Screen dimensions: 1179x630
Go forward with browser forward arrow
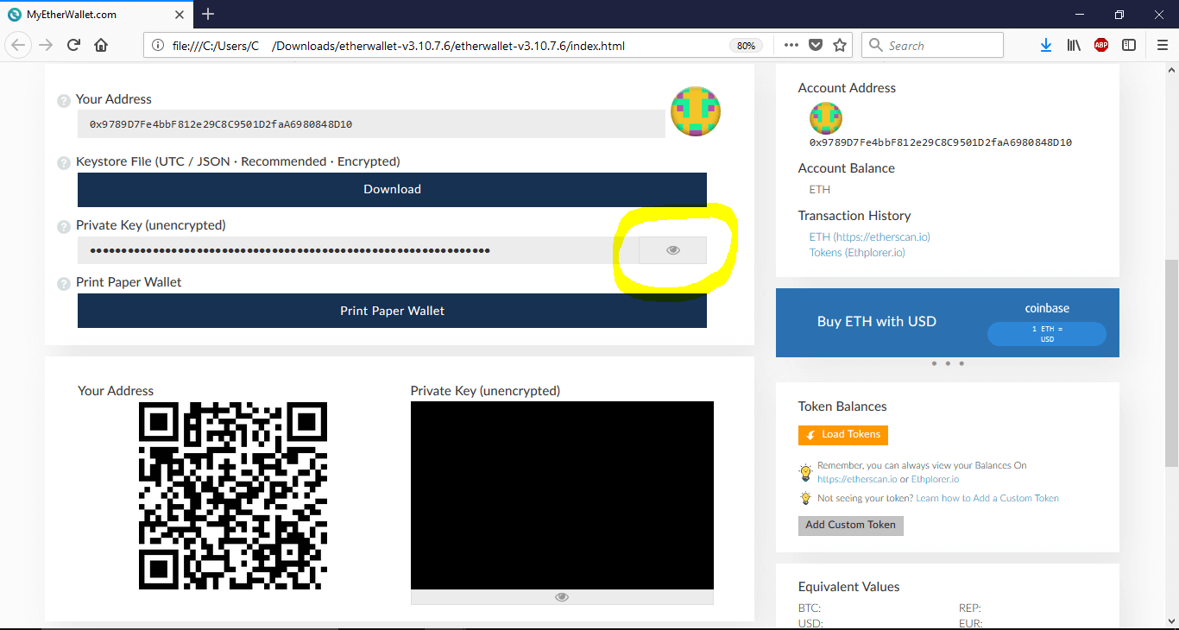click(x=46, y=46)
